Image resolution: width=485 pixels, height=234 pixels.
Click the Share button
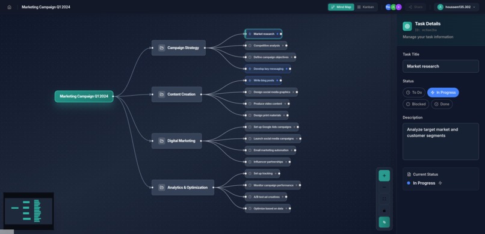415,7
